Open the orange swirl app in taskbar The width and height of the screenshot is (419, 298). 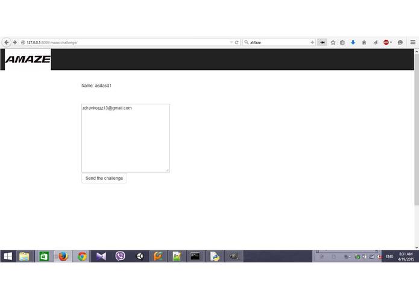[158, 256]
